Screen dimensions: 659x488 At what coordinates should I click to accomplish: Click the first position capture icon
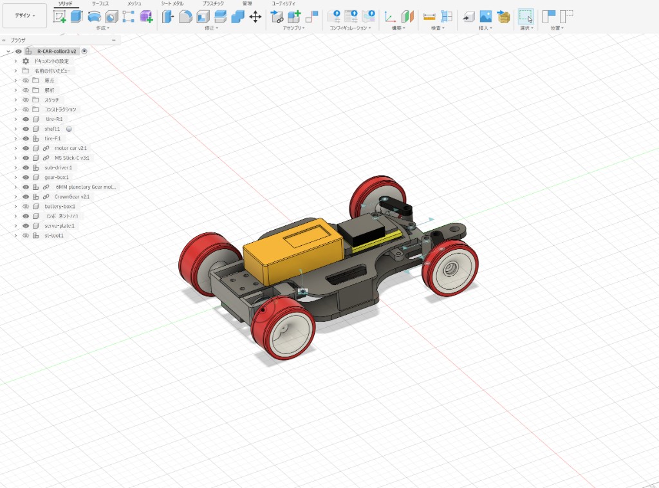pos(549,17)
